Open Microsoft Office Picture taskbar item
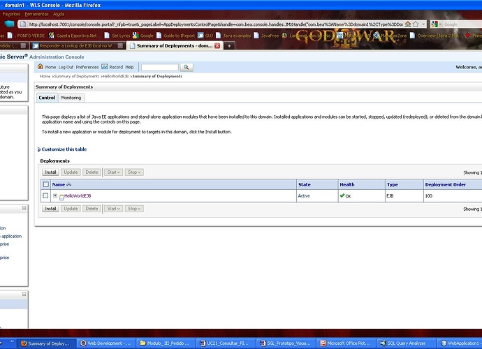482x349 pixels. click(345, 343)
